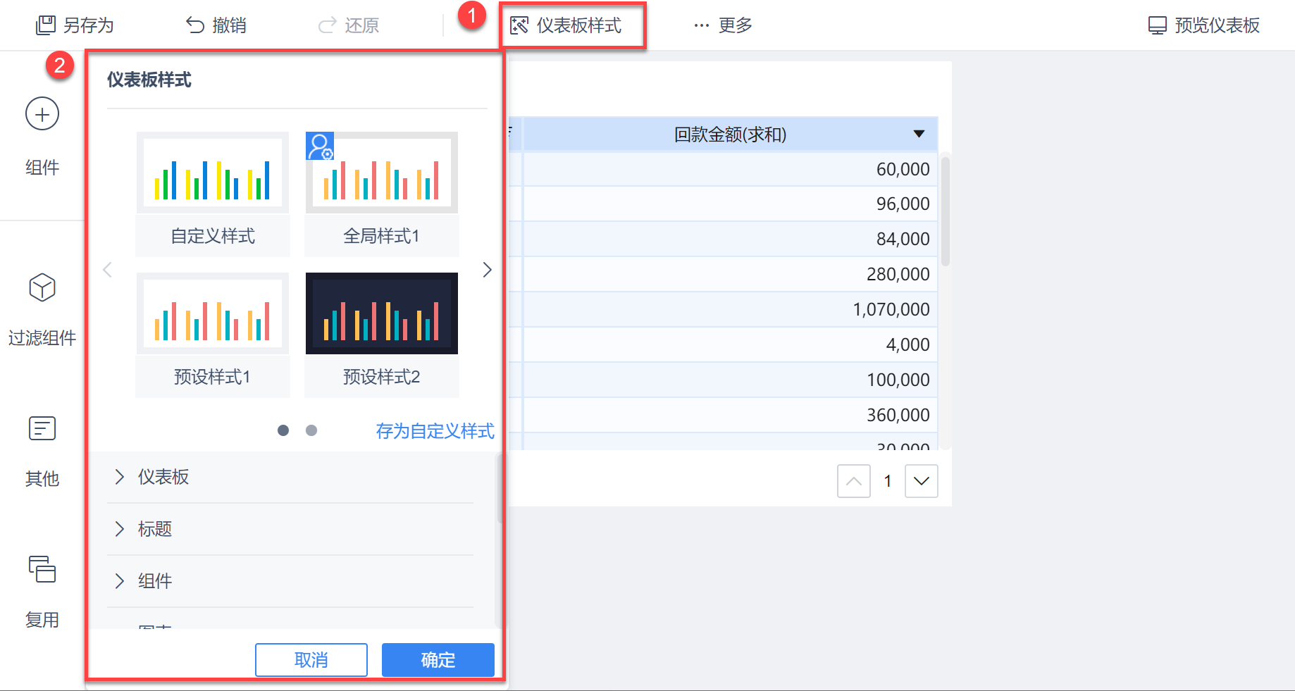Select the second style page dot
Viewport: 1295px width, 691px height.
point(311,430)
